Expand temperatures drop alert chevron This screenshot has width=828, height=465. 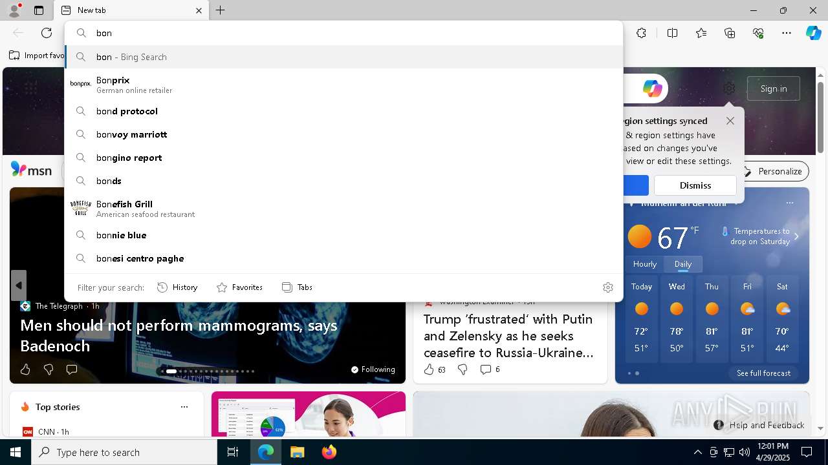796,236
